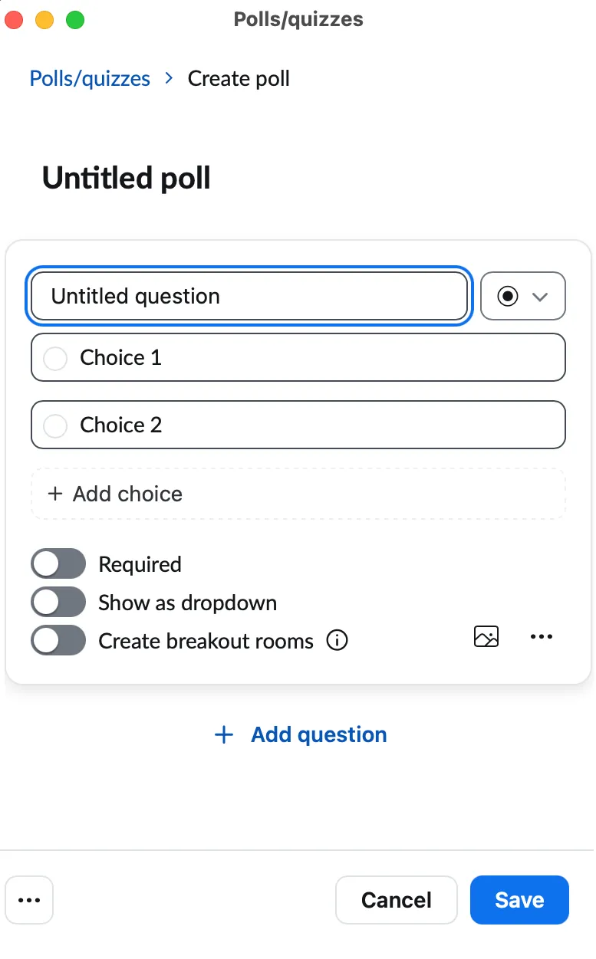
Task: Enable the Required toggle
Action: [58, 563]
